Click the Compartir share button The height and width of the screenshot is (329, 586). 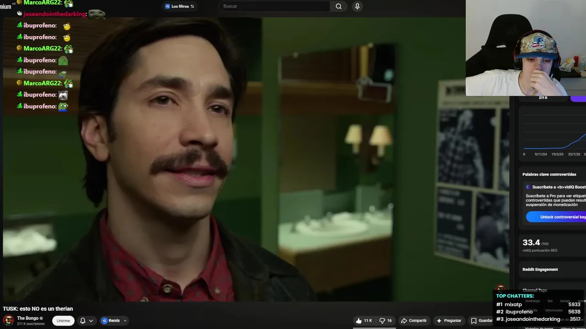(413, 321)
